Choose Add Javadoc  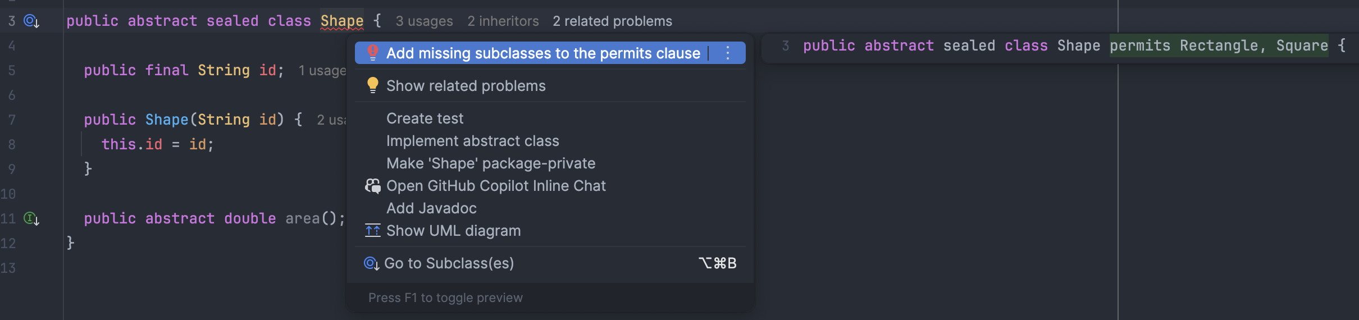tap(431, 208)
